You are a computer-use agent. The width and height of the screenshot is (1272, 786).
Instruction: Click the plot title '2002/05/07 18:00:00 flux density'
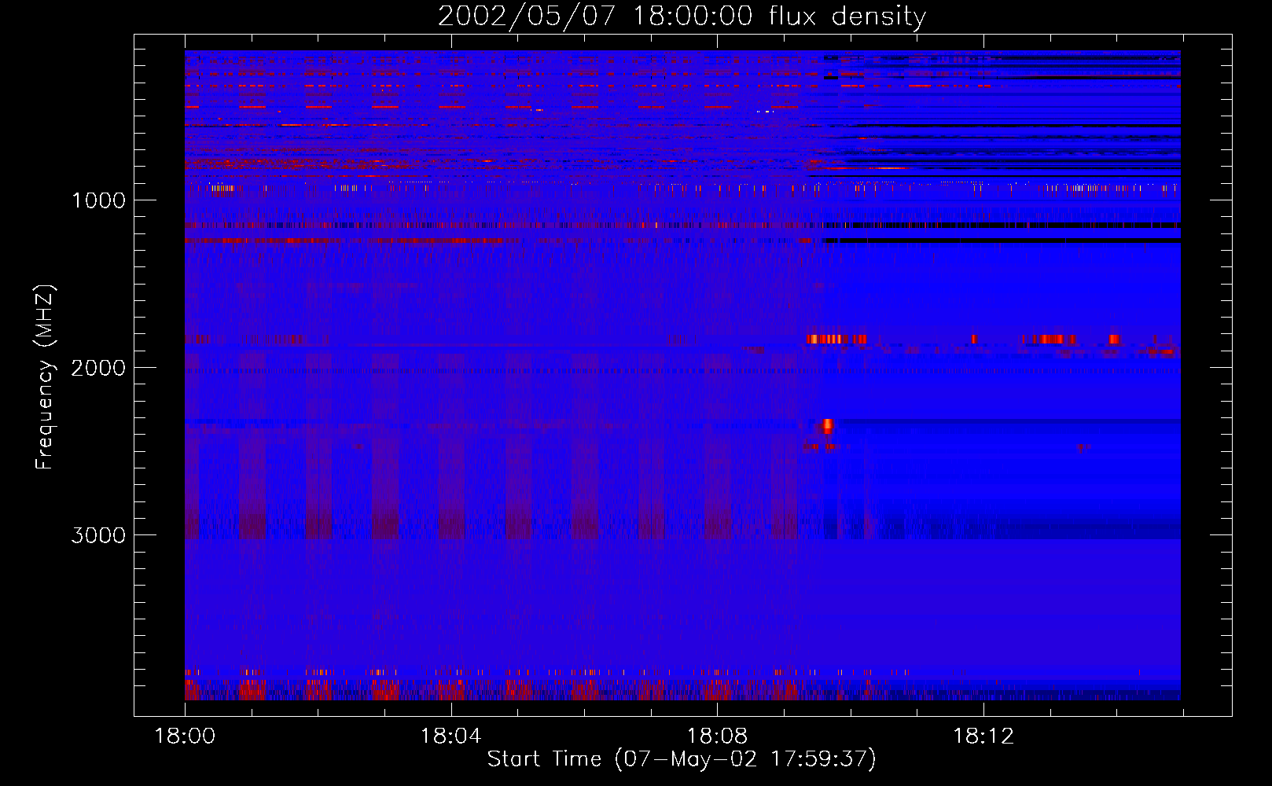coord(682,17)
